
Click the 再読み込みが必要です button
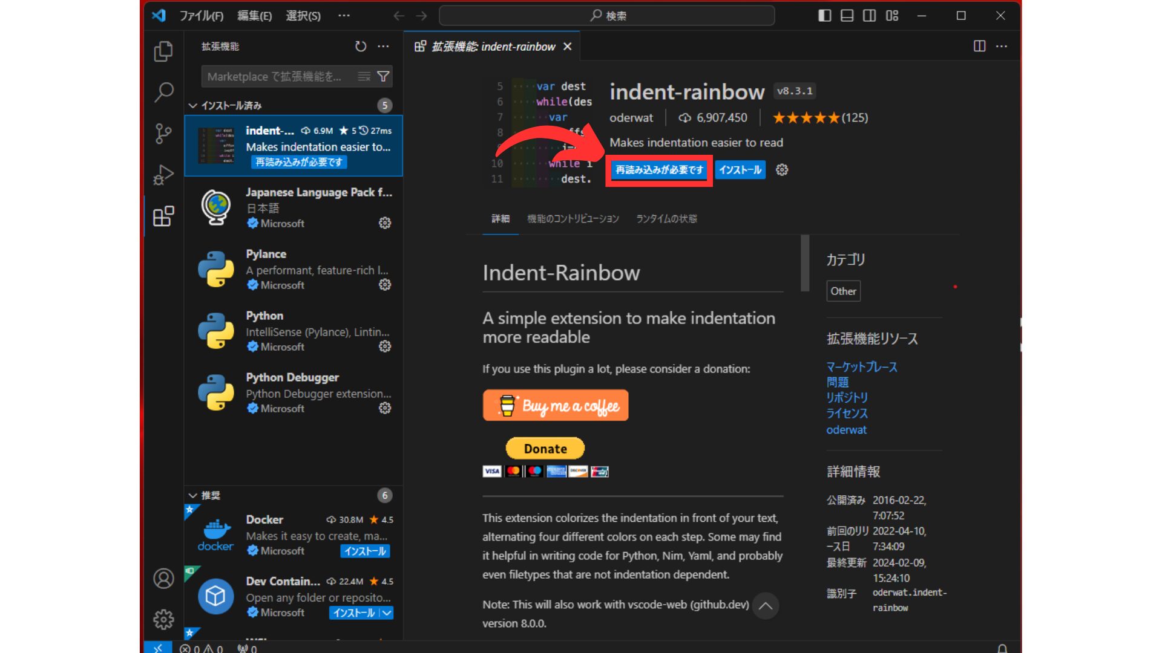point(658,170)
